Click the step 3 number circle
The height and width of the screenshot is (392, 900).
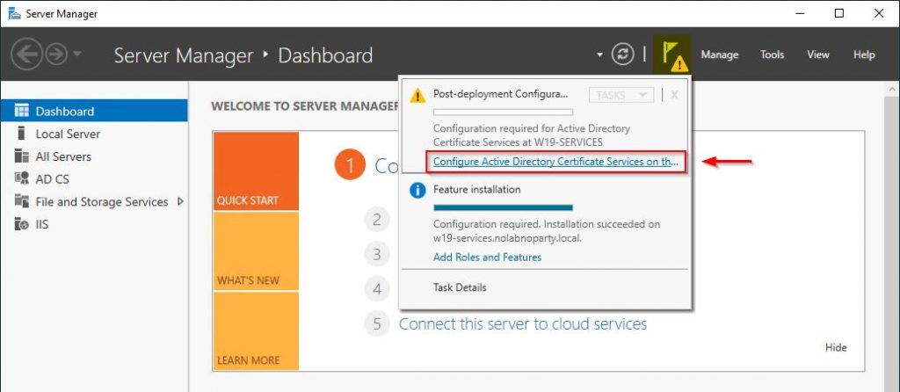point(376,254)
